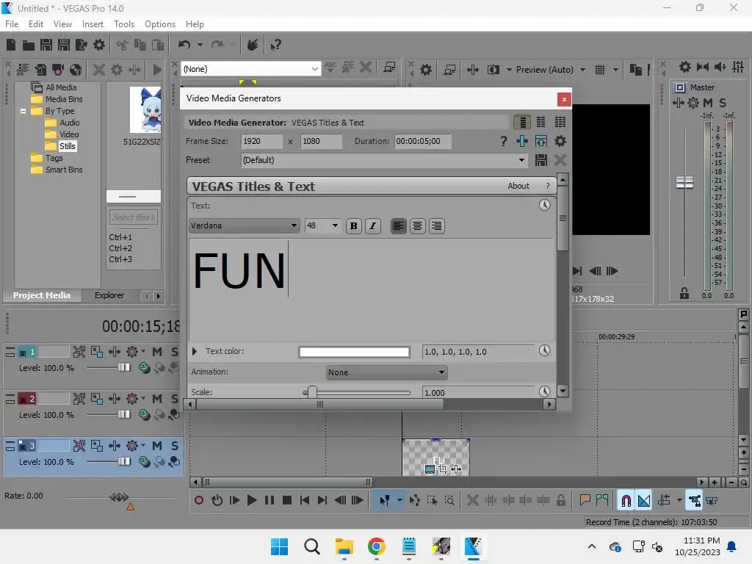The image size is (752, 564).
Task: Toggle Text color animation clock
Action: [x=544, y=350]
